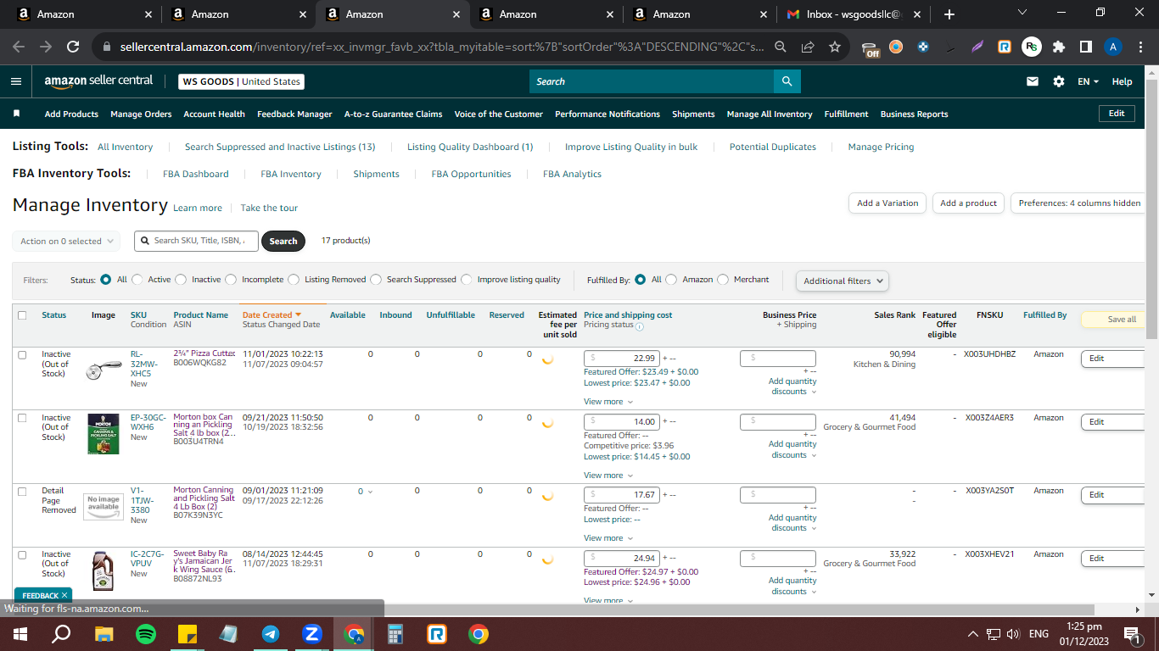Open the EN language dropdown
Viewport: 1159px width, 651px height.
(x=1088, y=81)
